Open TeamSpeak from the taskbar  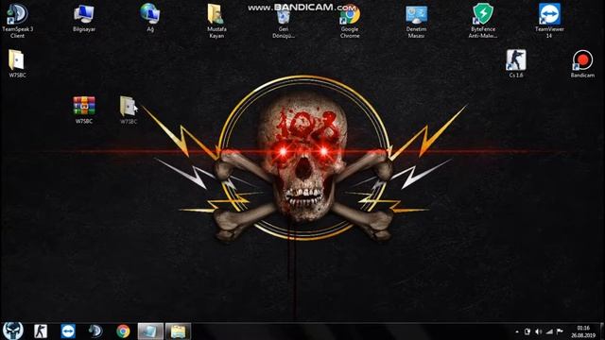tap(95, 331)
